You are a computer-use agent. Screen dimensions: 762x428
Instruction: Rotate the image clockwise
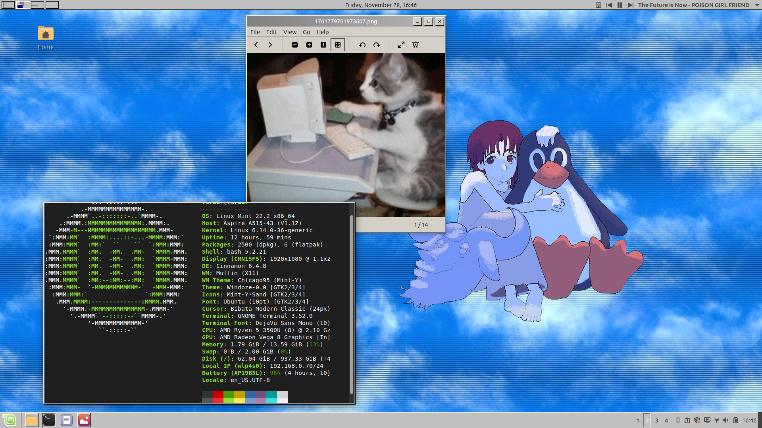coord(377,45)
